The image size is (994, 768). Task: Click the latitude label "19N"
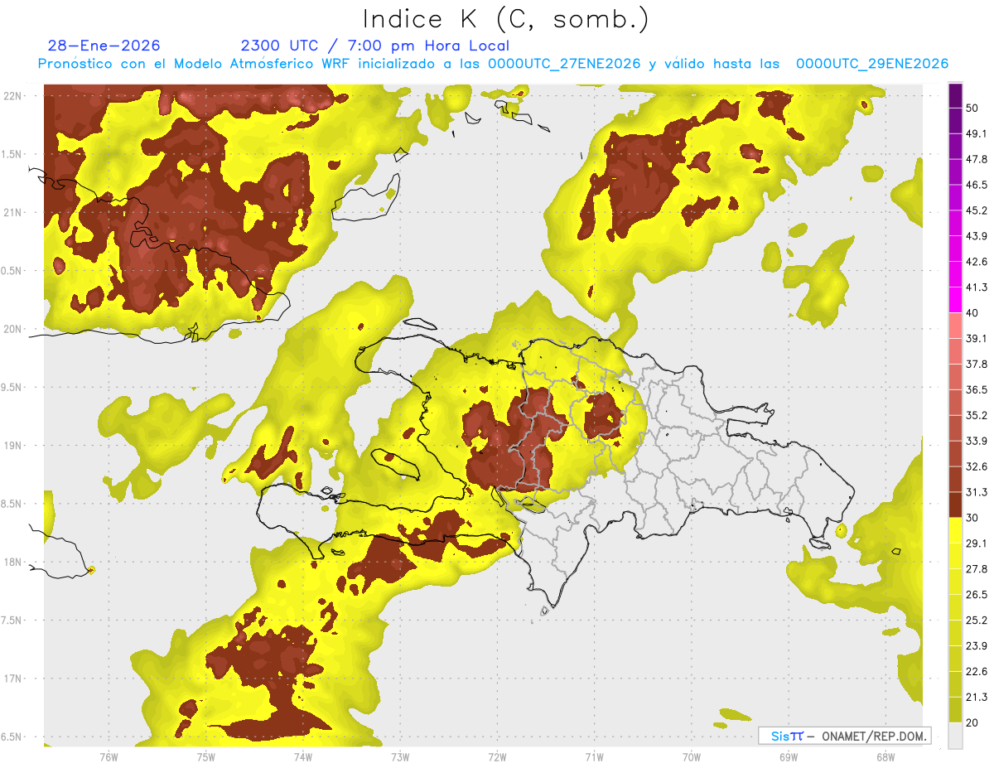pos(13,446)
